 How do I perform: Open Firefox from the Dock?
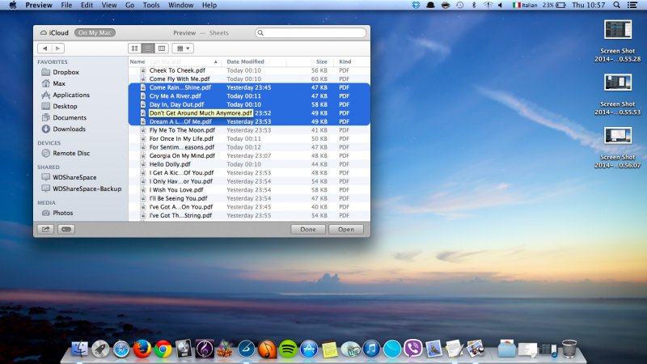pos(142,349)
